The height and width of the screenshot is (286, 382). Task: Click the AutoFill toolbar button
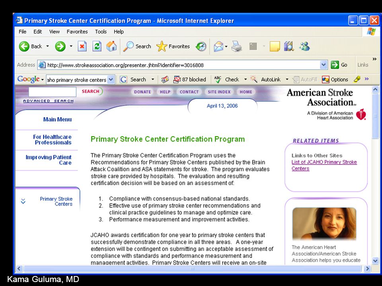tap(306, 79)
